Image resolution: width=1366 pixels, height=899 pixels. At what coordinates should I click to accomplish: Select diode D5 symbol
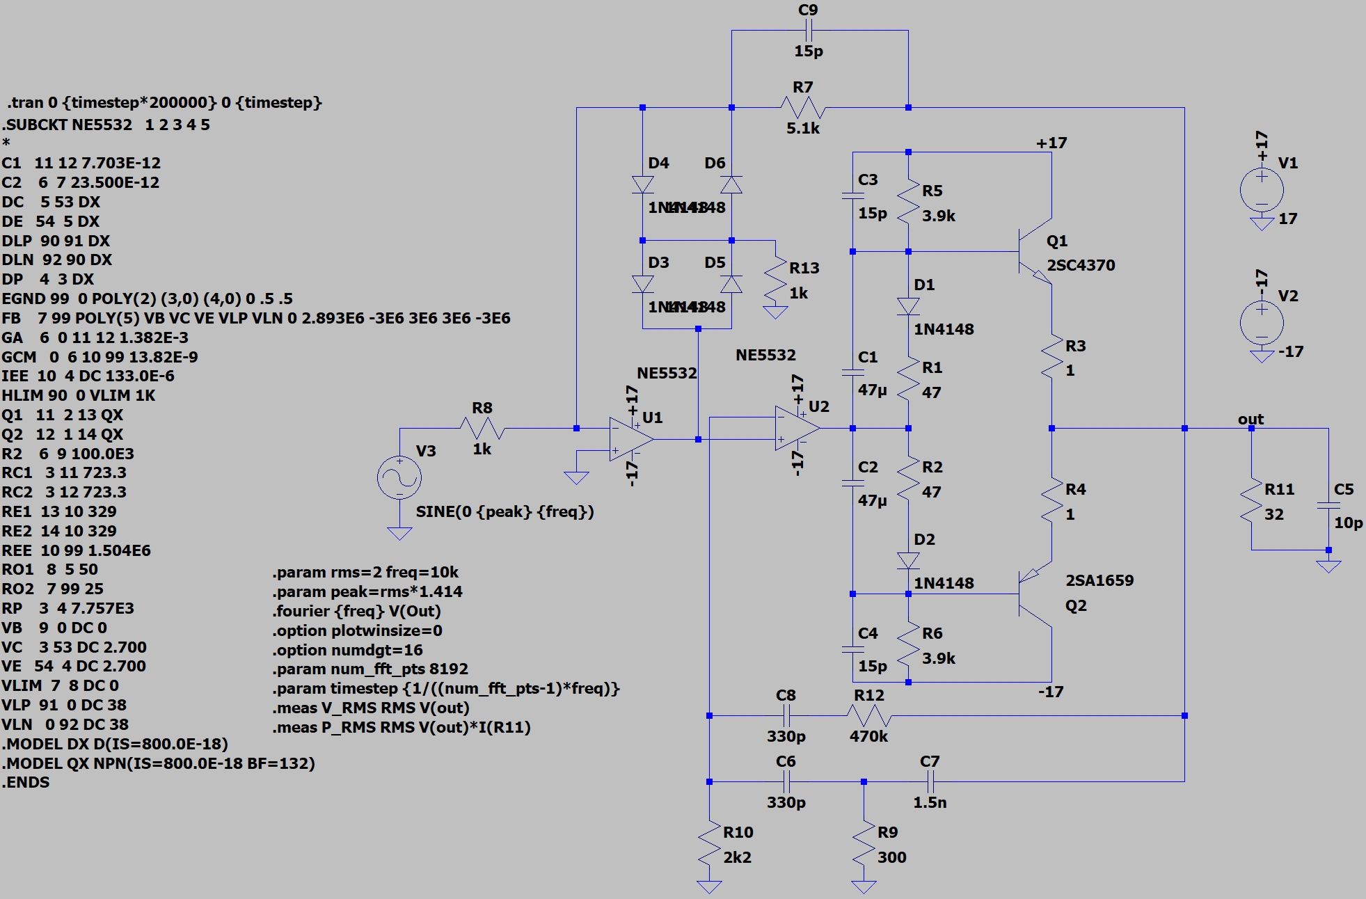tap(731, 284)
